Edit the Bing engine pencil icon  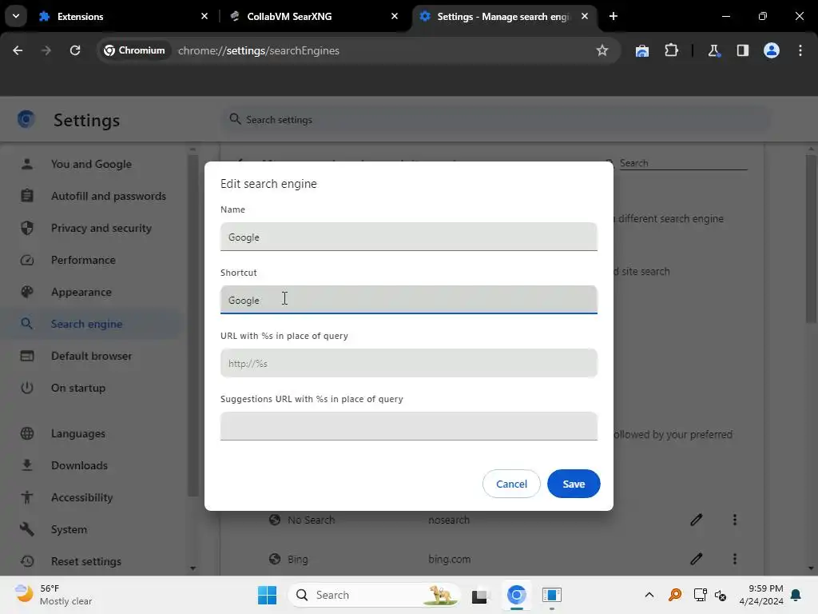coord(696,559)
